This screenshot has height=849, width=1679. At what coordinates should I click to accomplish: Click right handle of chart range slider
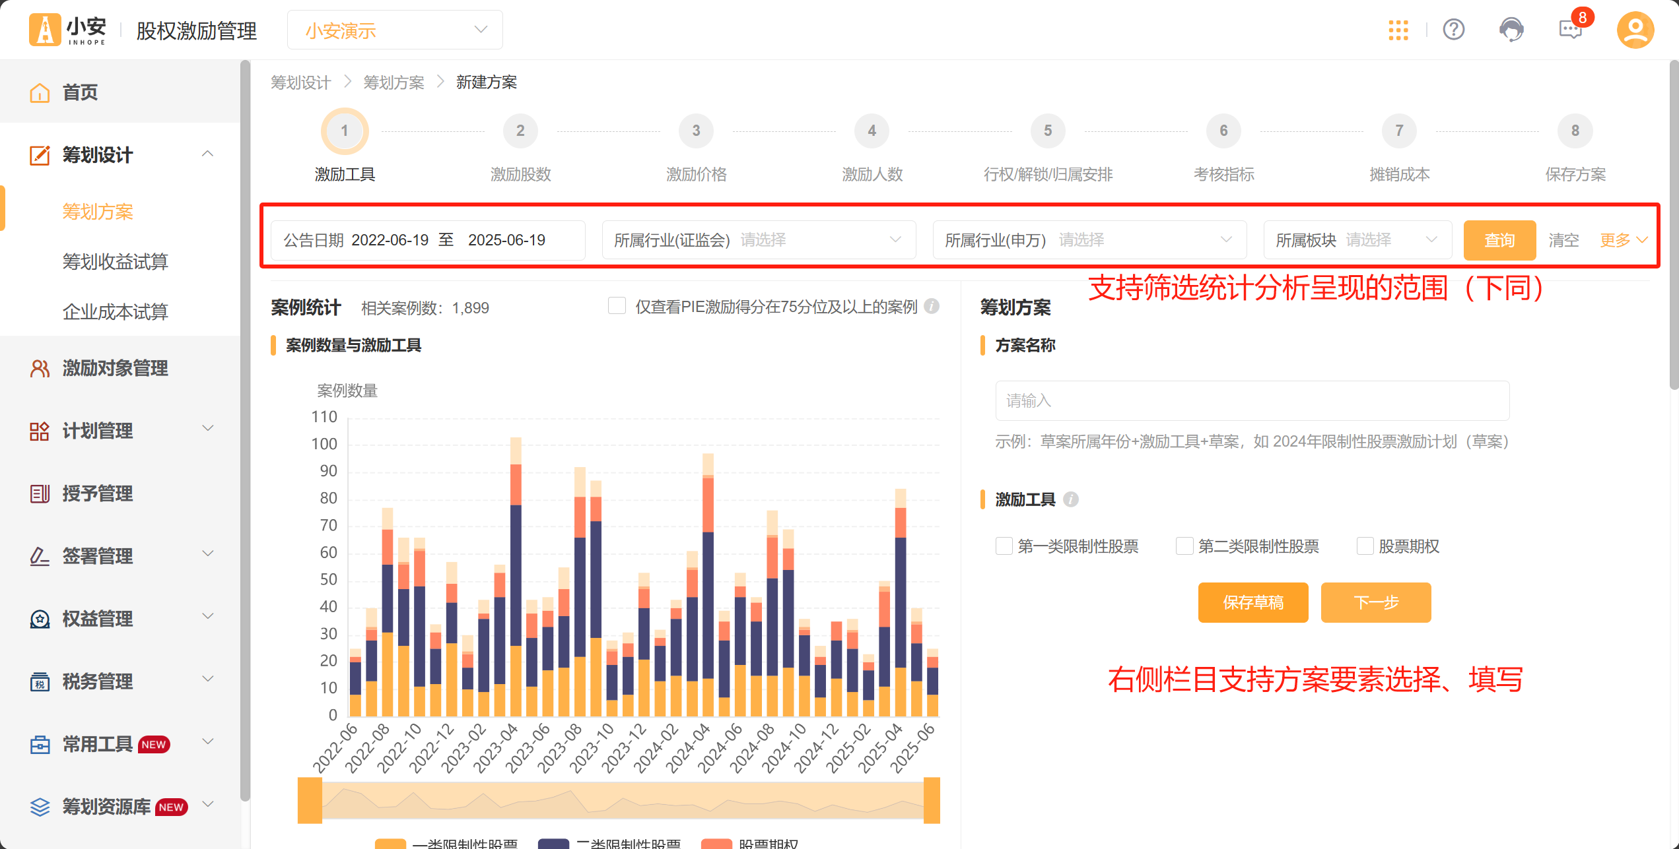point(932,800)
